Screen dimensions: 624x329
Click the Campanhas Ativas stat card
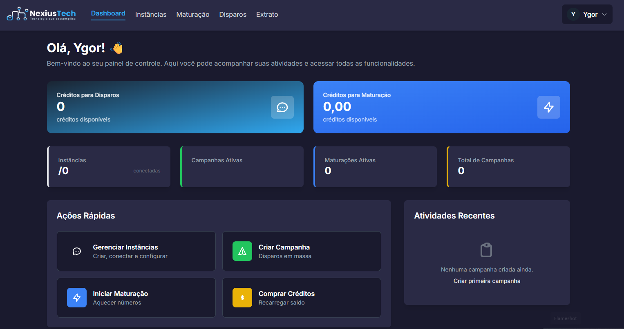click(242, 166)
